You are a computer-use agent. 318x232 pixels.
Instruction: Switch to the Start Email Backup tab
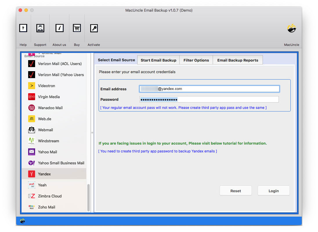coord(158,60)
